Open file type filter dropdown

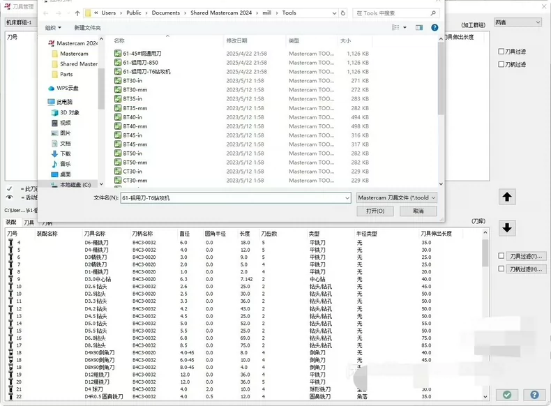pos(397,198)
